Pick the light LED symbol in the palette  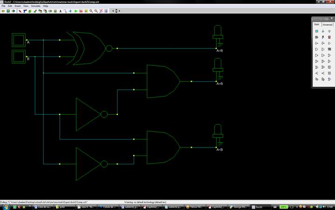[323, 37]
